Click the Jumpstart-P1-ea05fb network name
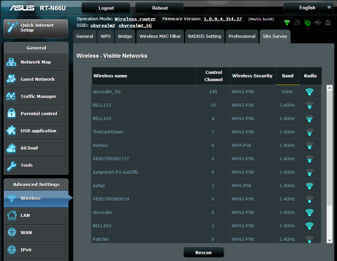337x261 pixels. click(115, 172)
